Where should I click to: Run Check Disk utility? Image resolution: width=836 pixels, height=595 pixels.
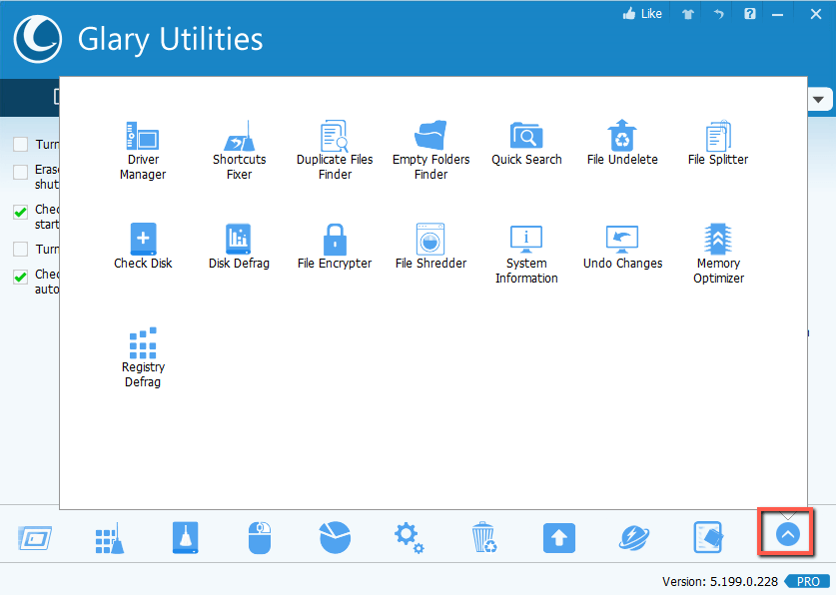tap(143, 247)
